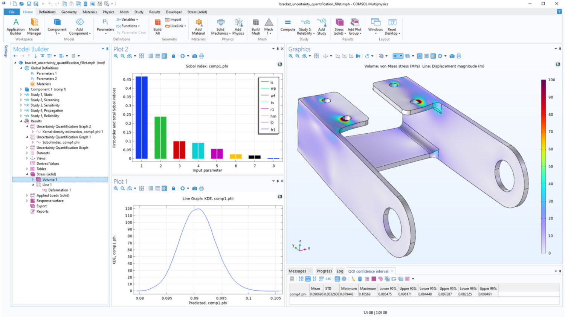Image resolution: width=565 pixels, height=317 pixels.
Task: Select the Build Mesh icon
Action: (255, 26)
